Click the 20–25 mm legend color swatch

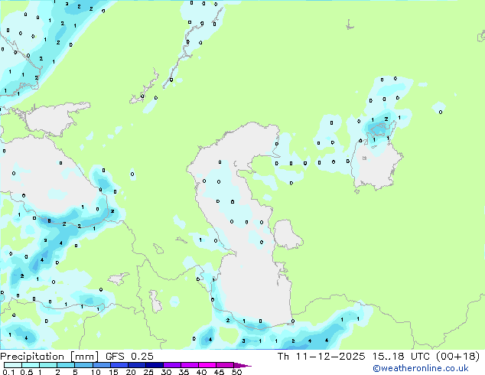[136, 365]
